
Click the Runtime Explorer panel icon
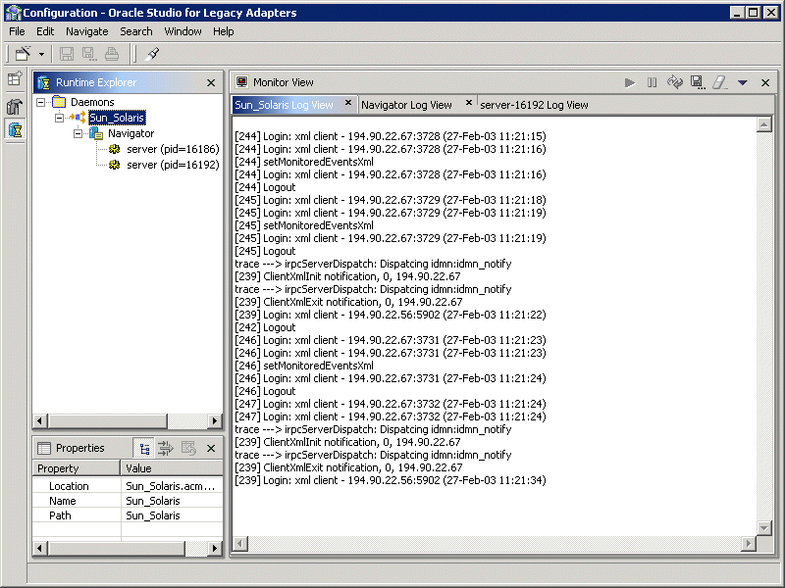43,82
